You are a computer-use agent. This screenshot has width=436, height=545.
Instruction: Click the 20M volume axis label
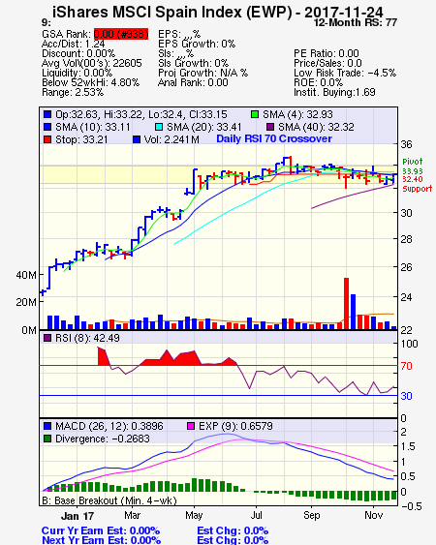point(26,302)
